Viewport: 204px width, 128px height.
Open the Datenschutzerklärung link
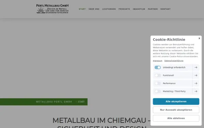(x=174, y=61)
